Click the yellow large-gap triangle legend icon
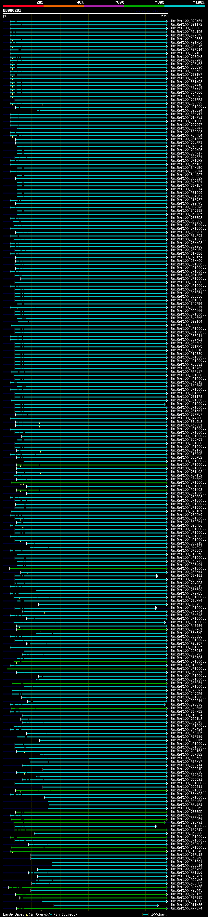This screenshot has width=208, height=917. pyautogui.click(x=27, y=914)
